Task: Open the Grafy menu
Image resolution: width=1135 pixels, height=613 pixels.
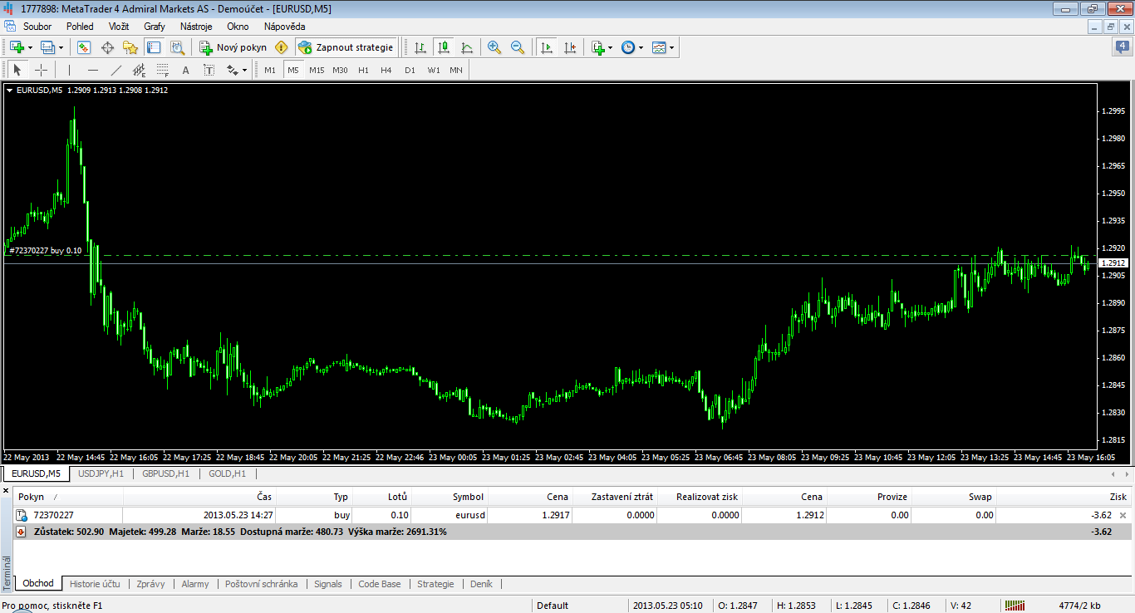Action: (155, 27)
